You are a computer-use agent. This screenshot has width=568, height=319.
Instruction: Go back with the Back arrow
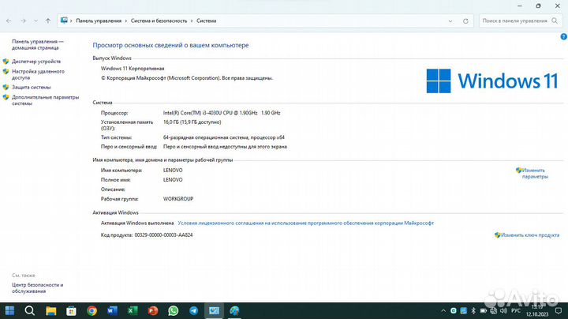coord(9,21)
